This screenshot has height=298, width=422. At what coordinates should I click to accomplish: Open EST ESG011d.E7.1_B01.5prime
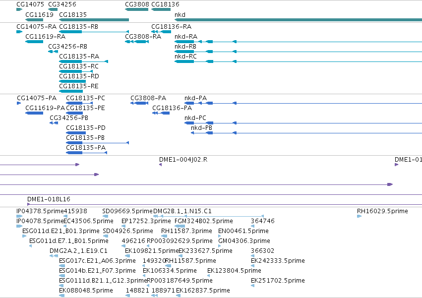(30, 246)
